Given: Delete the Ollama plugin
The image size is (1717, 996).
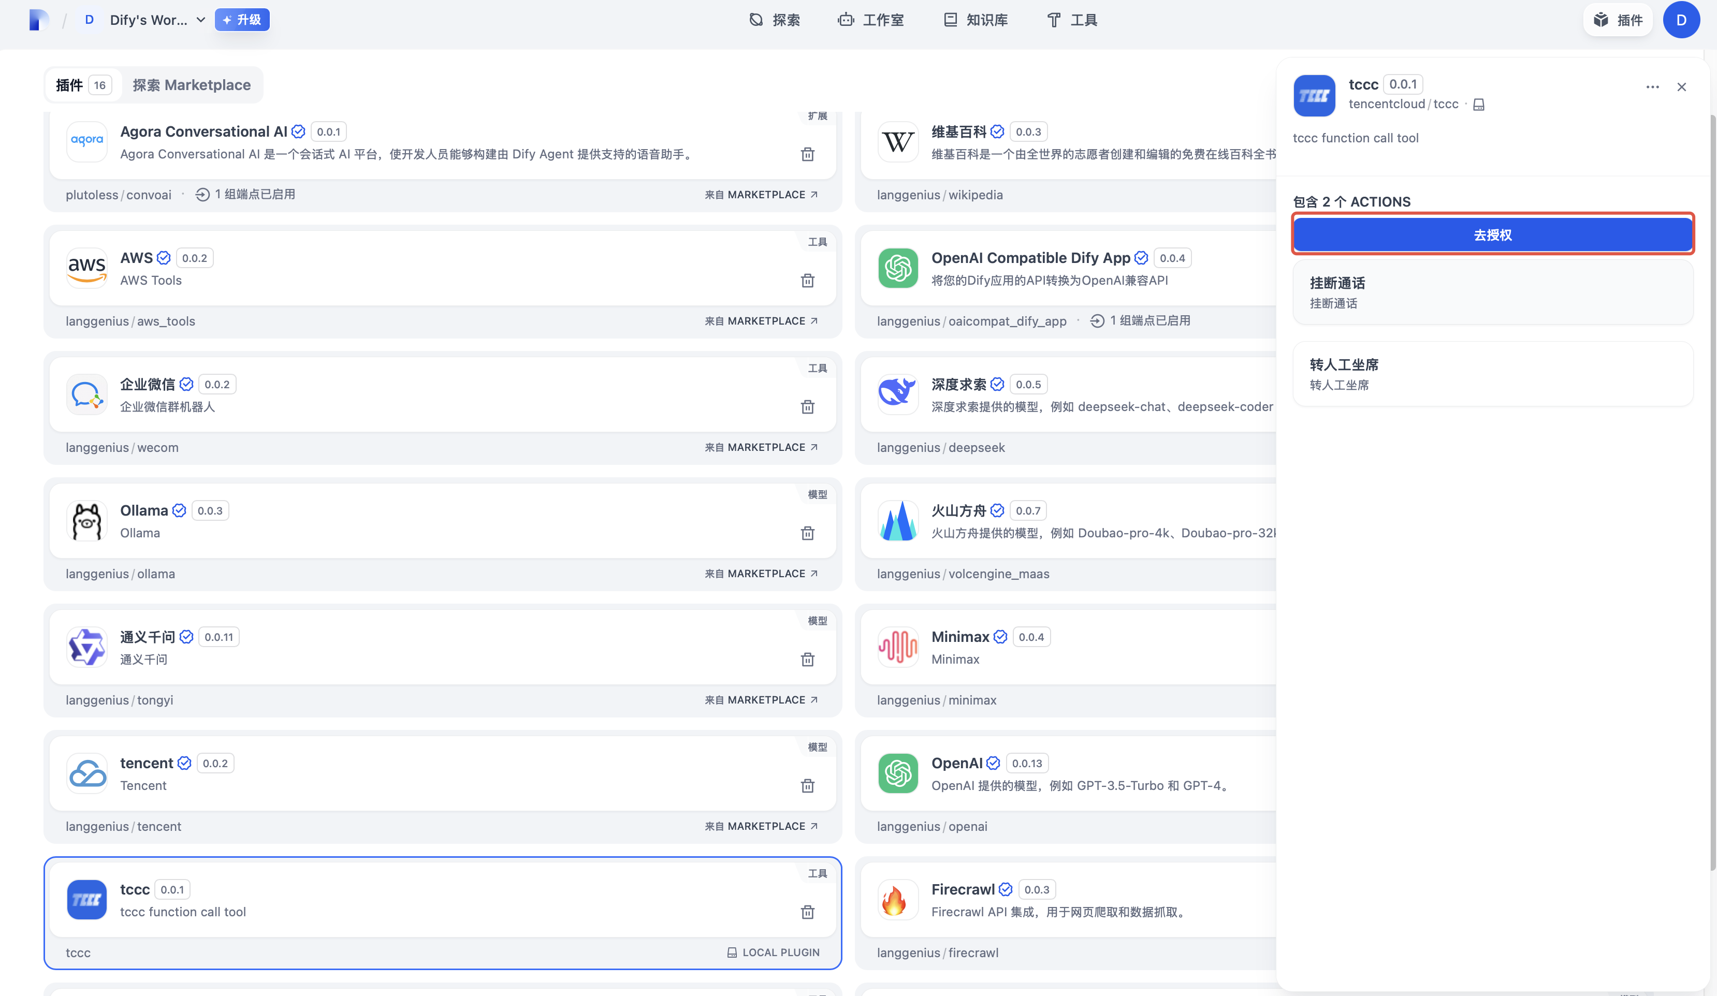Looking at the screenshot, I should pyautogui.click(x=807, y=533).
